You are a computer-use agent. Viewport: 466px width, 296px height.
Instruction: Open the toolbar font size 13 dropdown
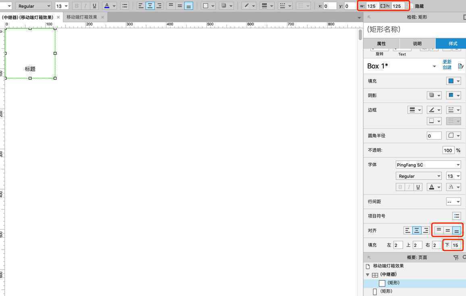click(62, 6)
